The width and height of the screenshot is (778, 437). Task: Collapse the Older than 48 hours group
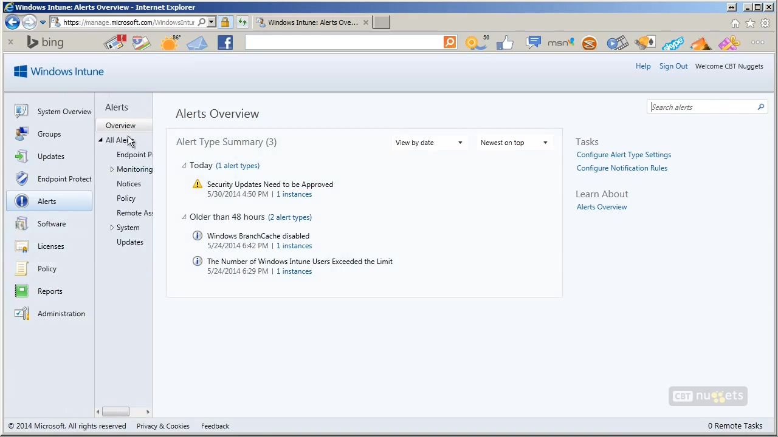pos(184,217)
